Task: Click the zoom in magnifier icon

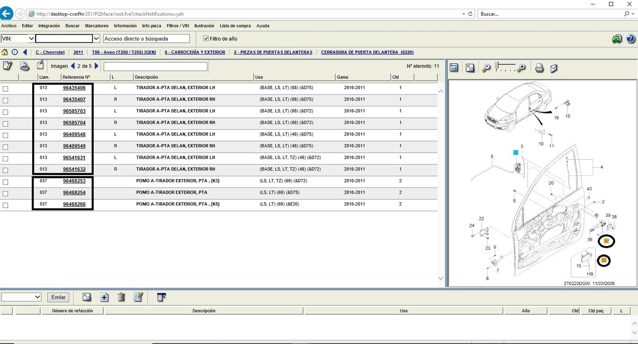Action: [x=521, y=68]
